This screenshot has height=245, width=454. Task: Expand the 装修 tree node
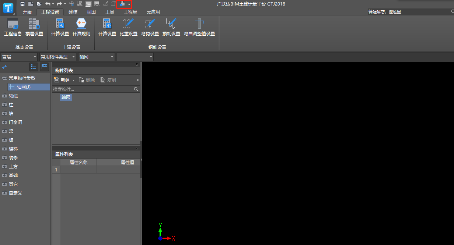click(x=4, y=158)
